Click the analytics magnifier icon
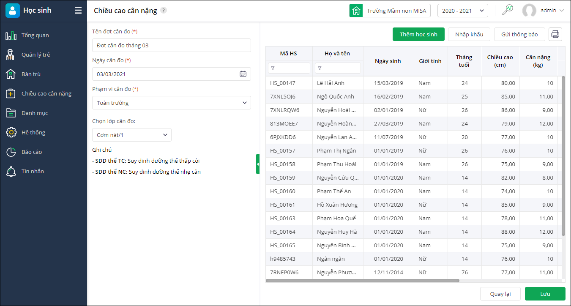Viewport: 571px width, 306px height. click(507, 11)
